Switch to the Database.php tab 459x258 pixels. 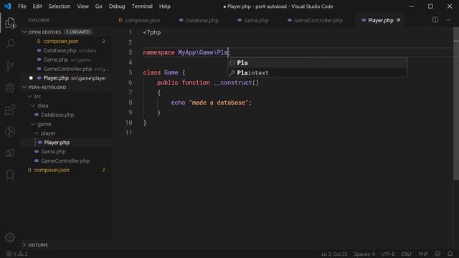[199, 20]
